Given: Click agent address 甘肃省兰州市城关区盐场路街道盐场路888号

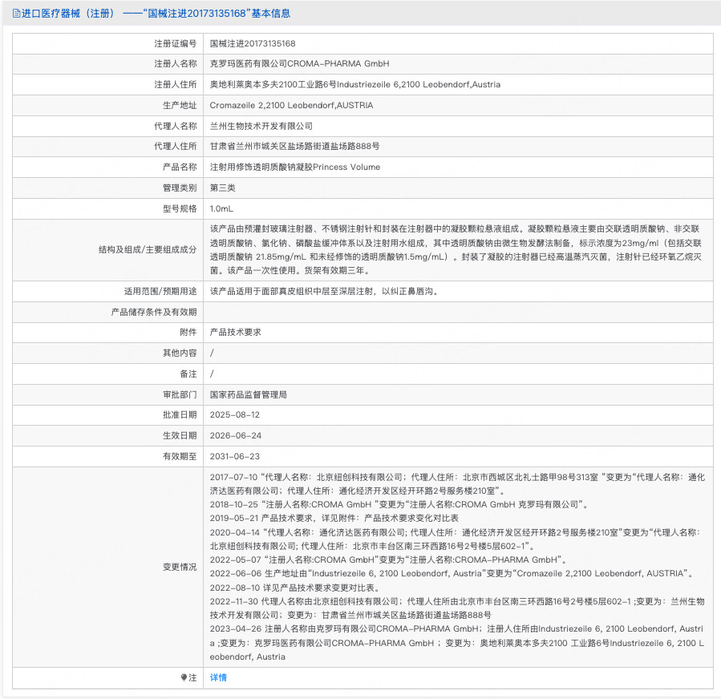Looking at the screenshot, I should pyautogui.click(x=295, y=146).
